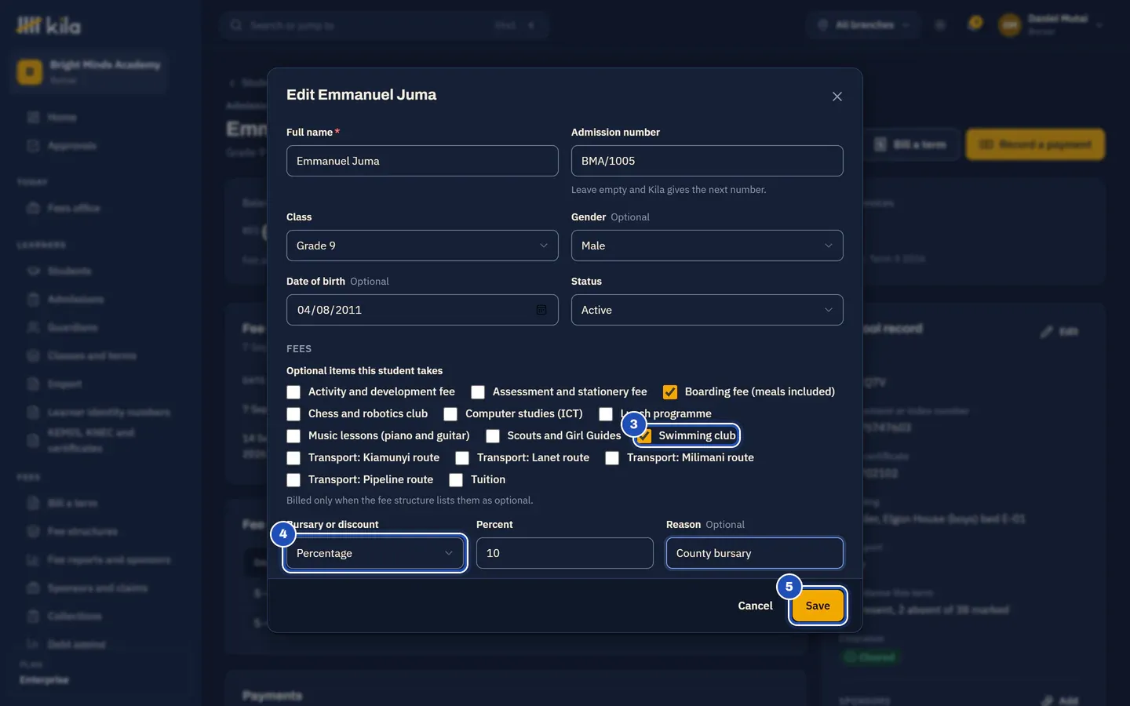Click the Percent input field
The image size is (1130, 706).
click(x=565, y=553)
